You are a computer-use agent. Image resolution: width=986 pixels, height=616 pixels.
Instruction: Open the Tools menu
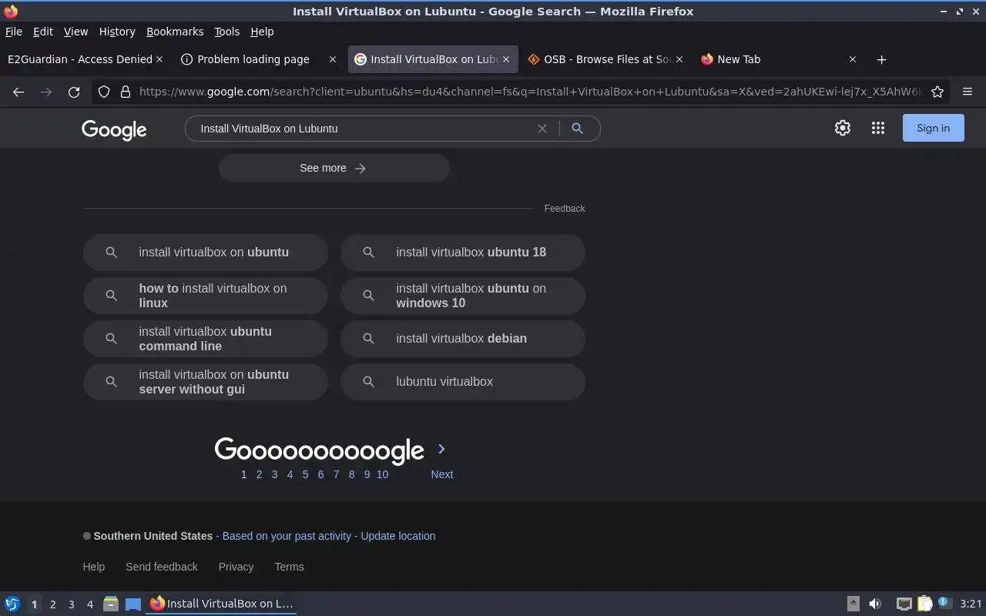[x=227, y=32]
